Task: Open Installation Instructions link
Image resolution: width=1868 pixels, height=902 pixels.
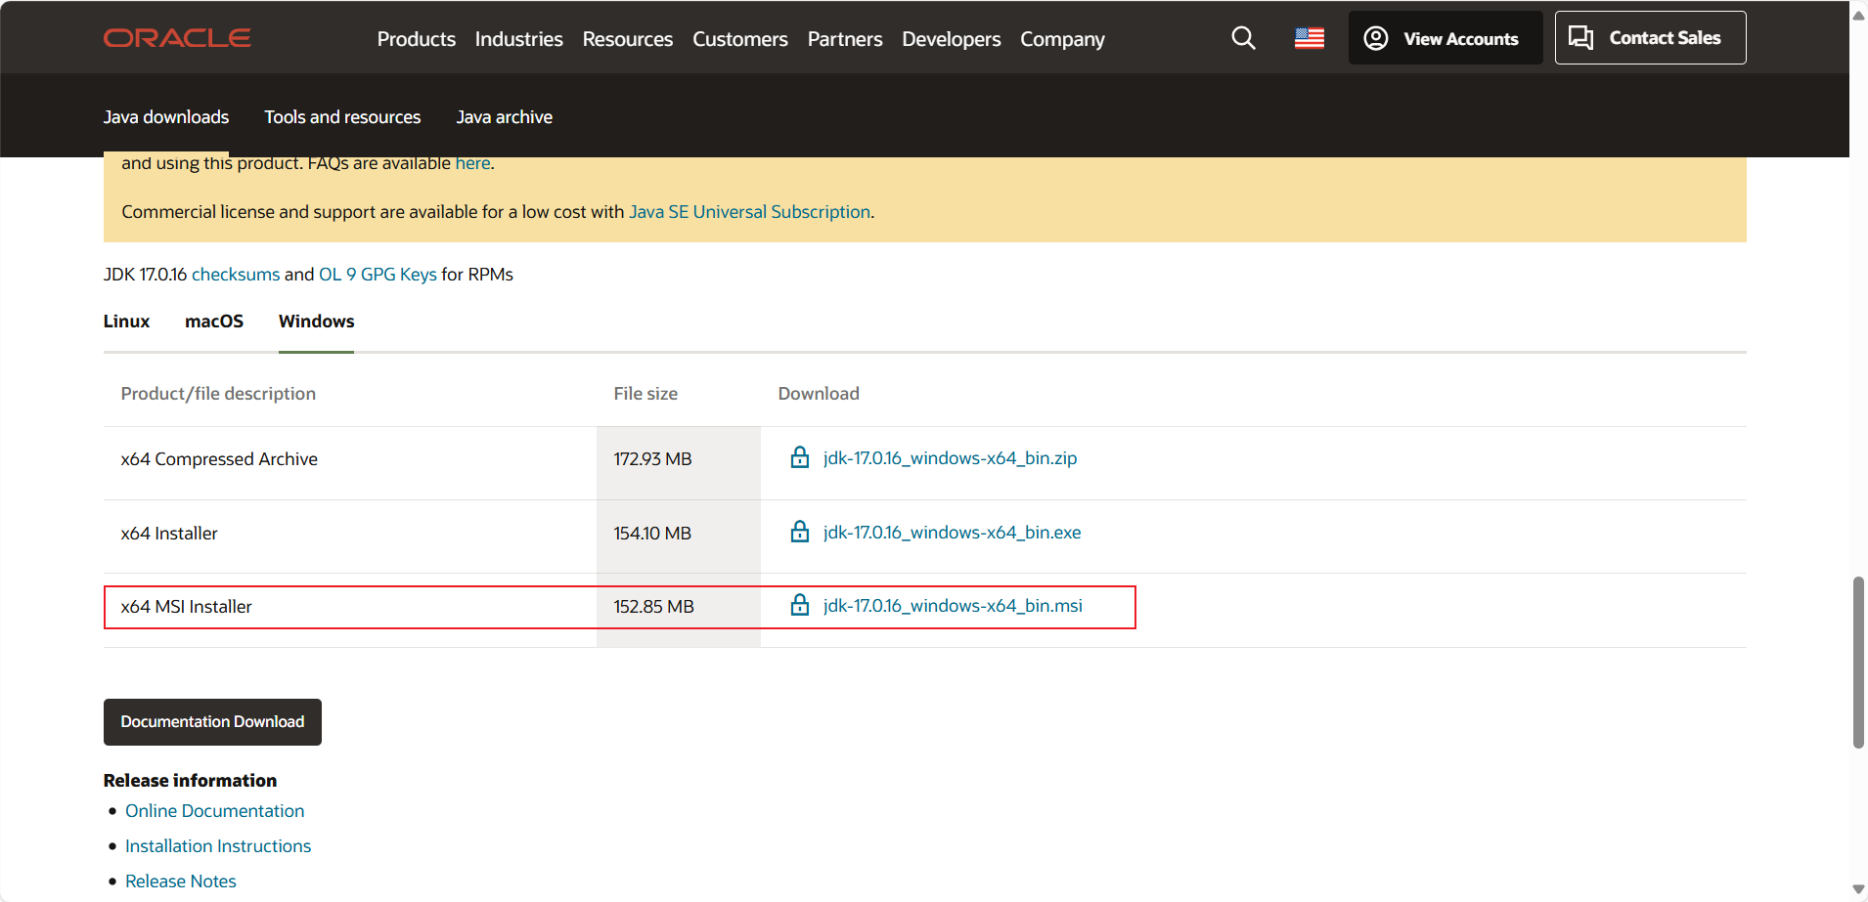Action: 218,846
